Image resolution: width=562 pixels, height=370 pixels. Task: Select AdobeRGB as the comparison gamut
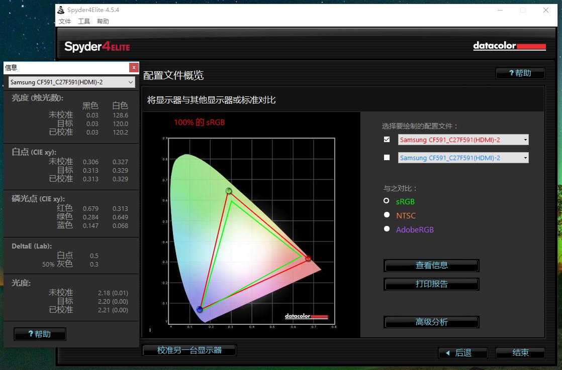click(387, 229)
